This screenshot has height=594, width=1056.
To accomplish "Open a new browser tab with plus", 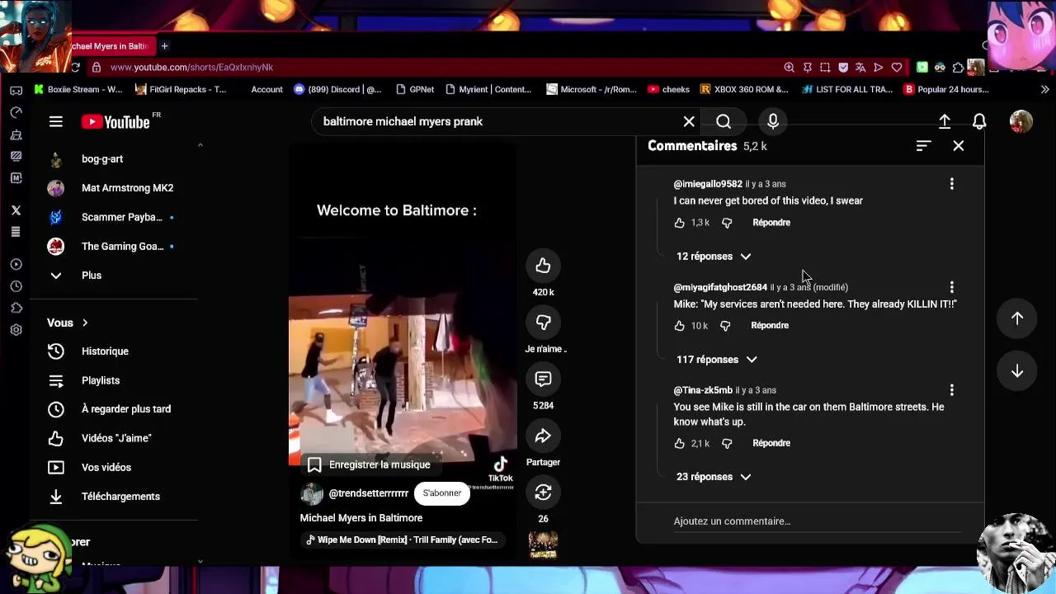I will (x=164, y=46).
